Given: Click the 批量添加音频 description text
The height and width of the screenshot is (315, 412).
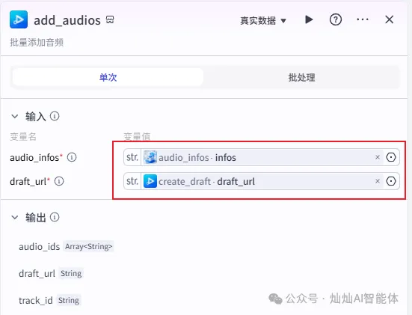Looking at the screenshot, I should pos(37,43).
